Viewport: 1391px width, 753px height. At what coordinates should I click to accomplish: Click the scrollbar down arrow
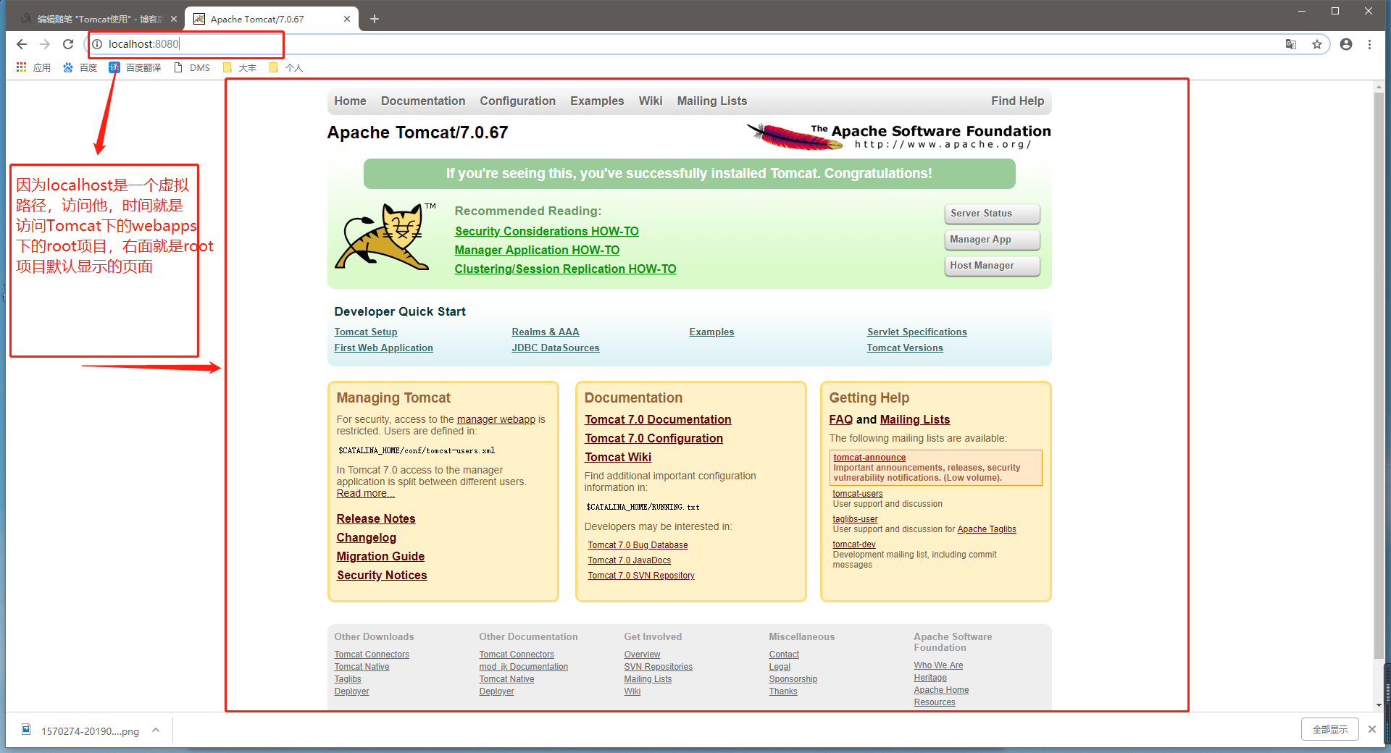pos(1379,704)
